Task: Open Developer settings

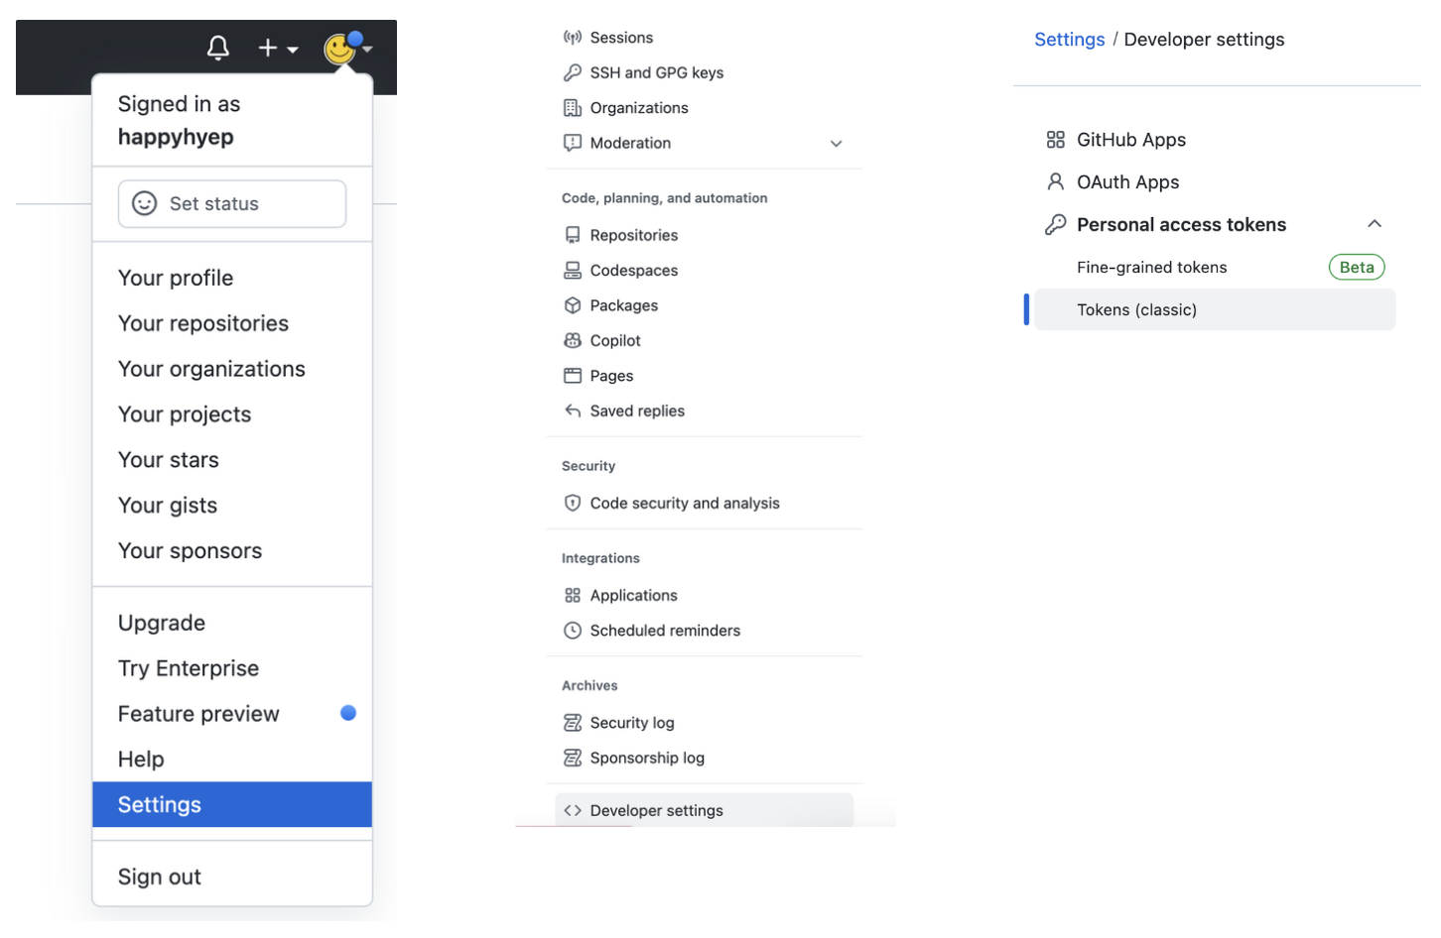Action: pyautogui.click(x=705, y=809)
